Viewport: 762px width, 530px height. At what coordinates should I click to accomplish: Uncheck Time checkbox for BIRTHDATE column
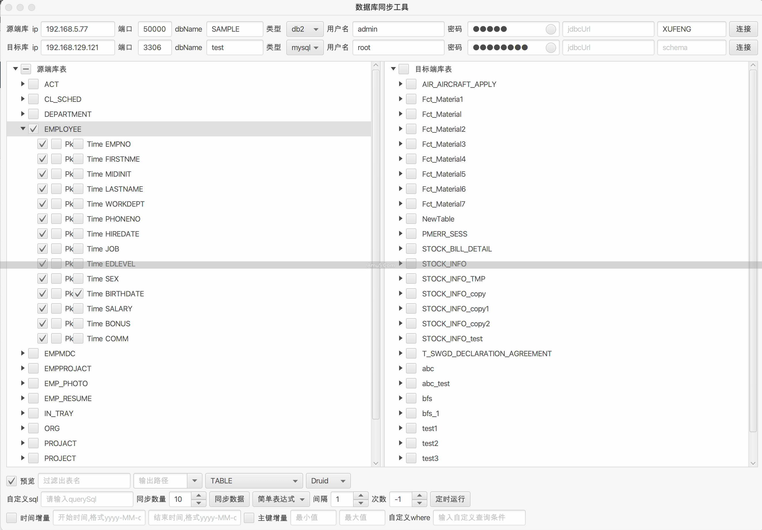tap(78, 293)
